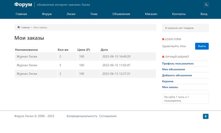
Task: Click the ЛИЧНЫЙ КАБИНЕТ section heading
Action: (x=177, y=57)
